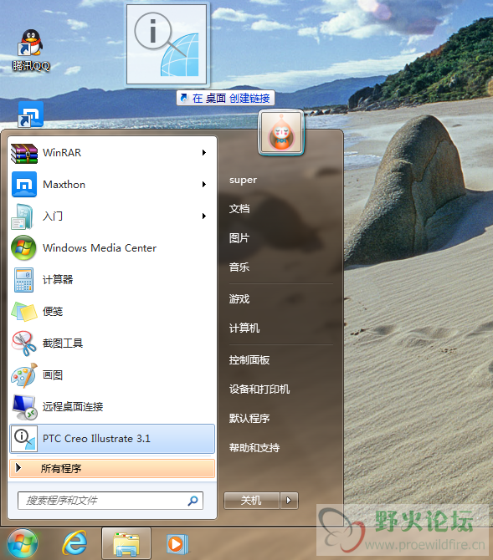The width and height of the screenshot is (493, 560).
Task: Launch Paint (画图) from Start menu
Action: (x=112, y=375)
